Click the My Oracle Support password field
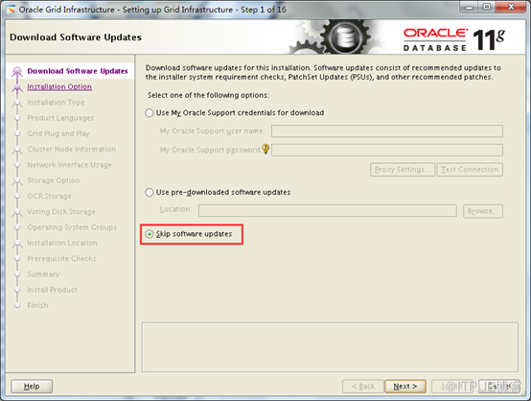This screenshot has width=531, height=401. 387,150
